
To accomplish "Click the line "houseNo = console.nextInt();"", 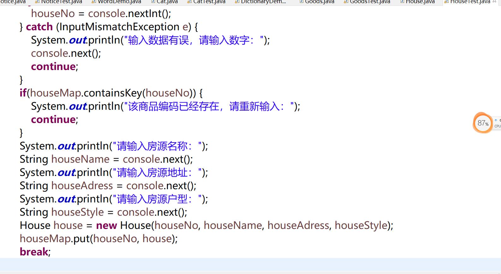I will pyautogui.click(x=101, y=14).
